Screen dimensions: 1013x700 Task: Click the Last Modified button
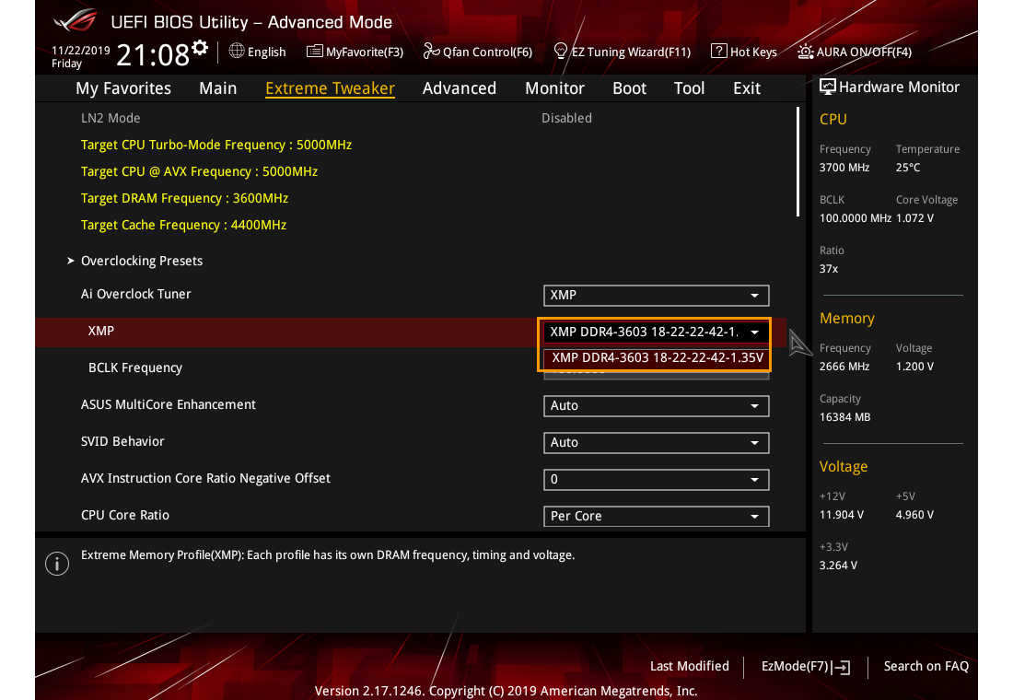690,667
